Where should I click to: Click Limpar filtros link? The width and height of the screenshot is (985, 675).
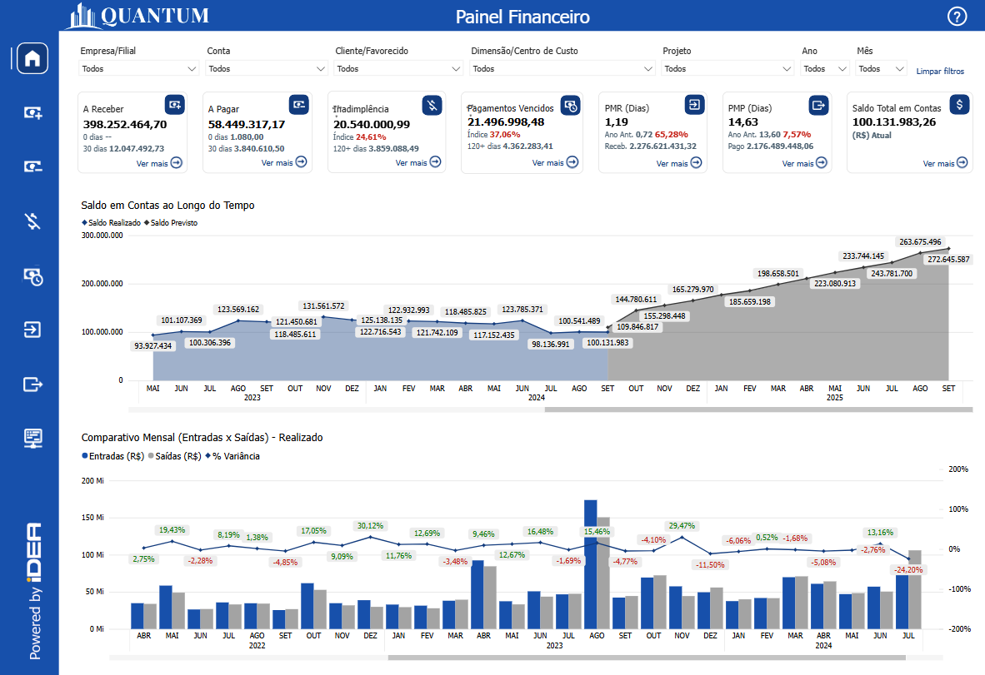940,72
